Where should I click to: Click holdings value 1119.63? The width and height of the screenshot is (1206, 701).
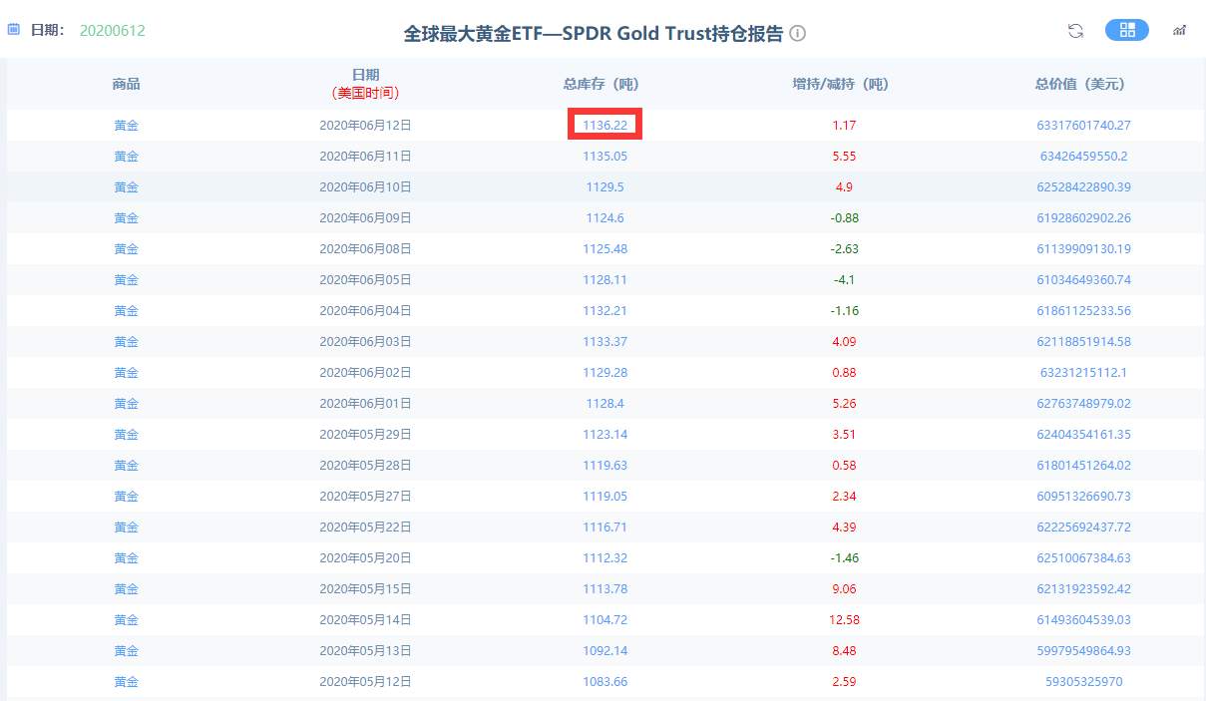point(605,466)
